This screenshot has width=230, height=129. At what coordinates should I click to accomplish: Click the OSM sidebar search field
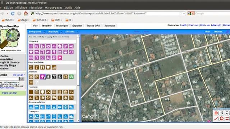tap(9, 79)
